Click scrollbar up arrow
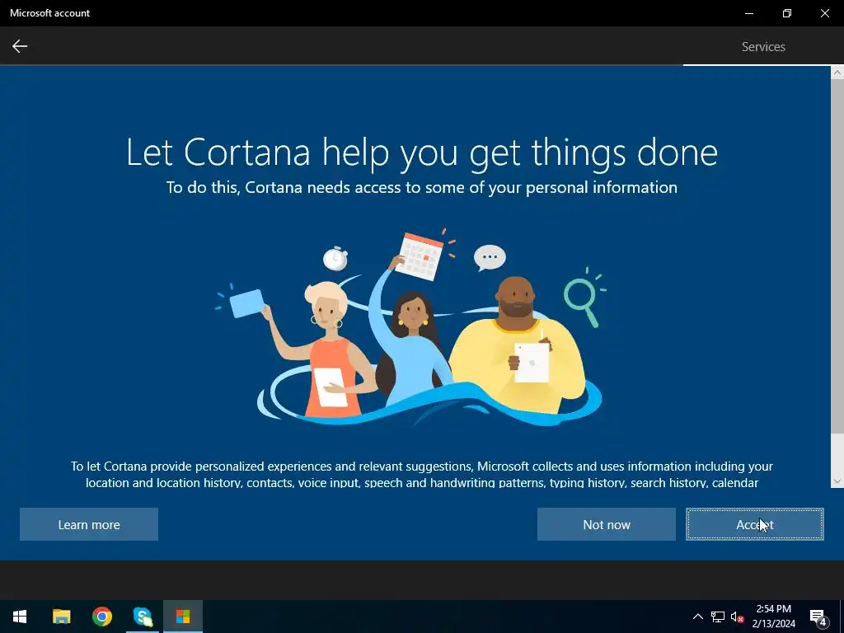844x633 pixels. [x=837, y=73]
